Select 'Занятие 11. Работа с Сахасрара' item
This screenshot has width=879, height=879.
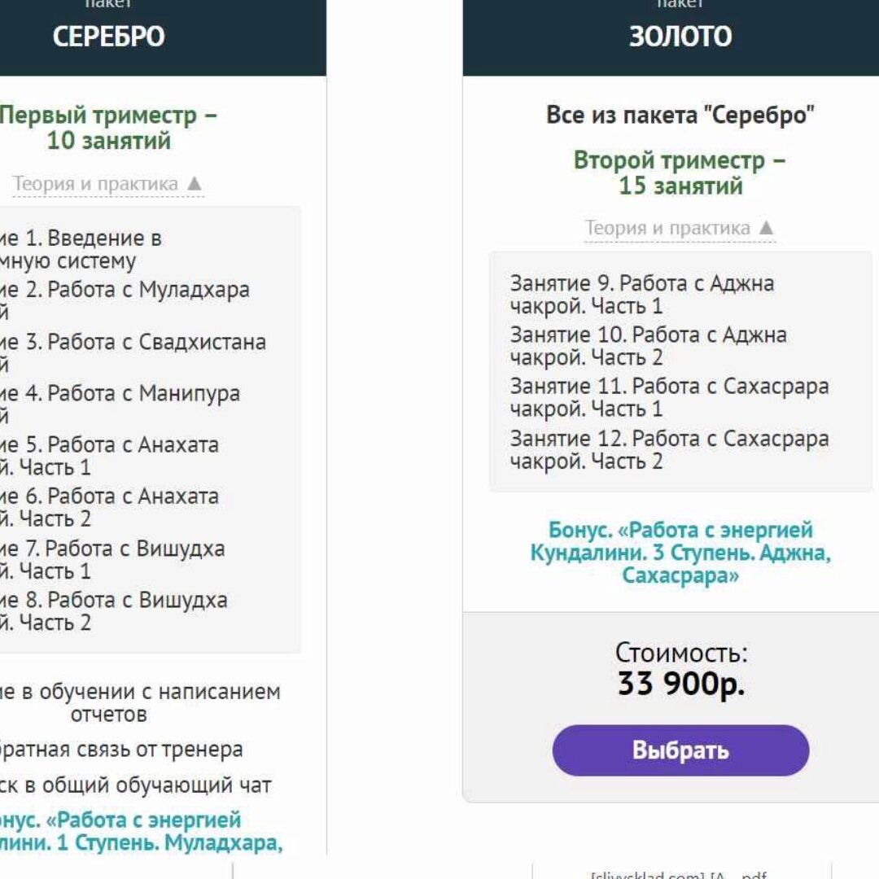pyautogui.click(x=669, y=397)
